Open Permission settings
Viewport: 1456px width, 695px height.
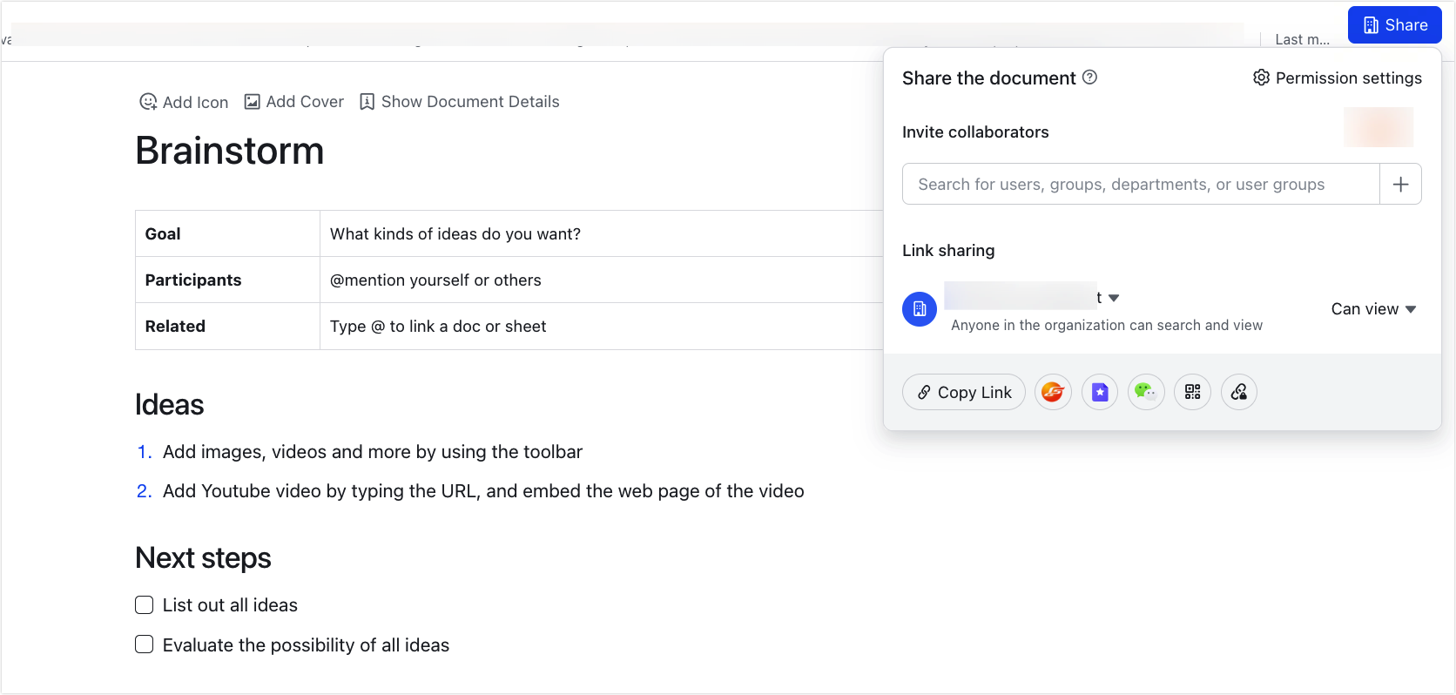point(1337,78)
